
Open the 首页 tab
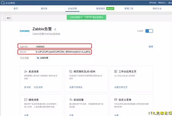16,8
